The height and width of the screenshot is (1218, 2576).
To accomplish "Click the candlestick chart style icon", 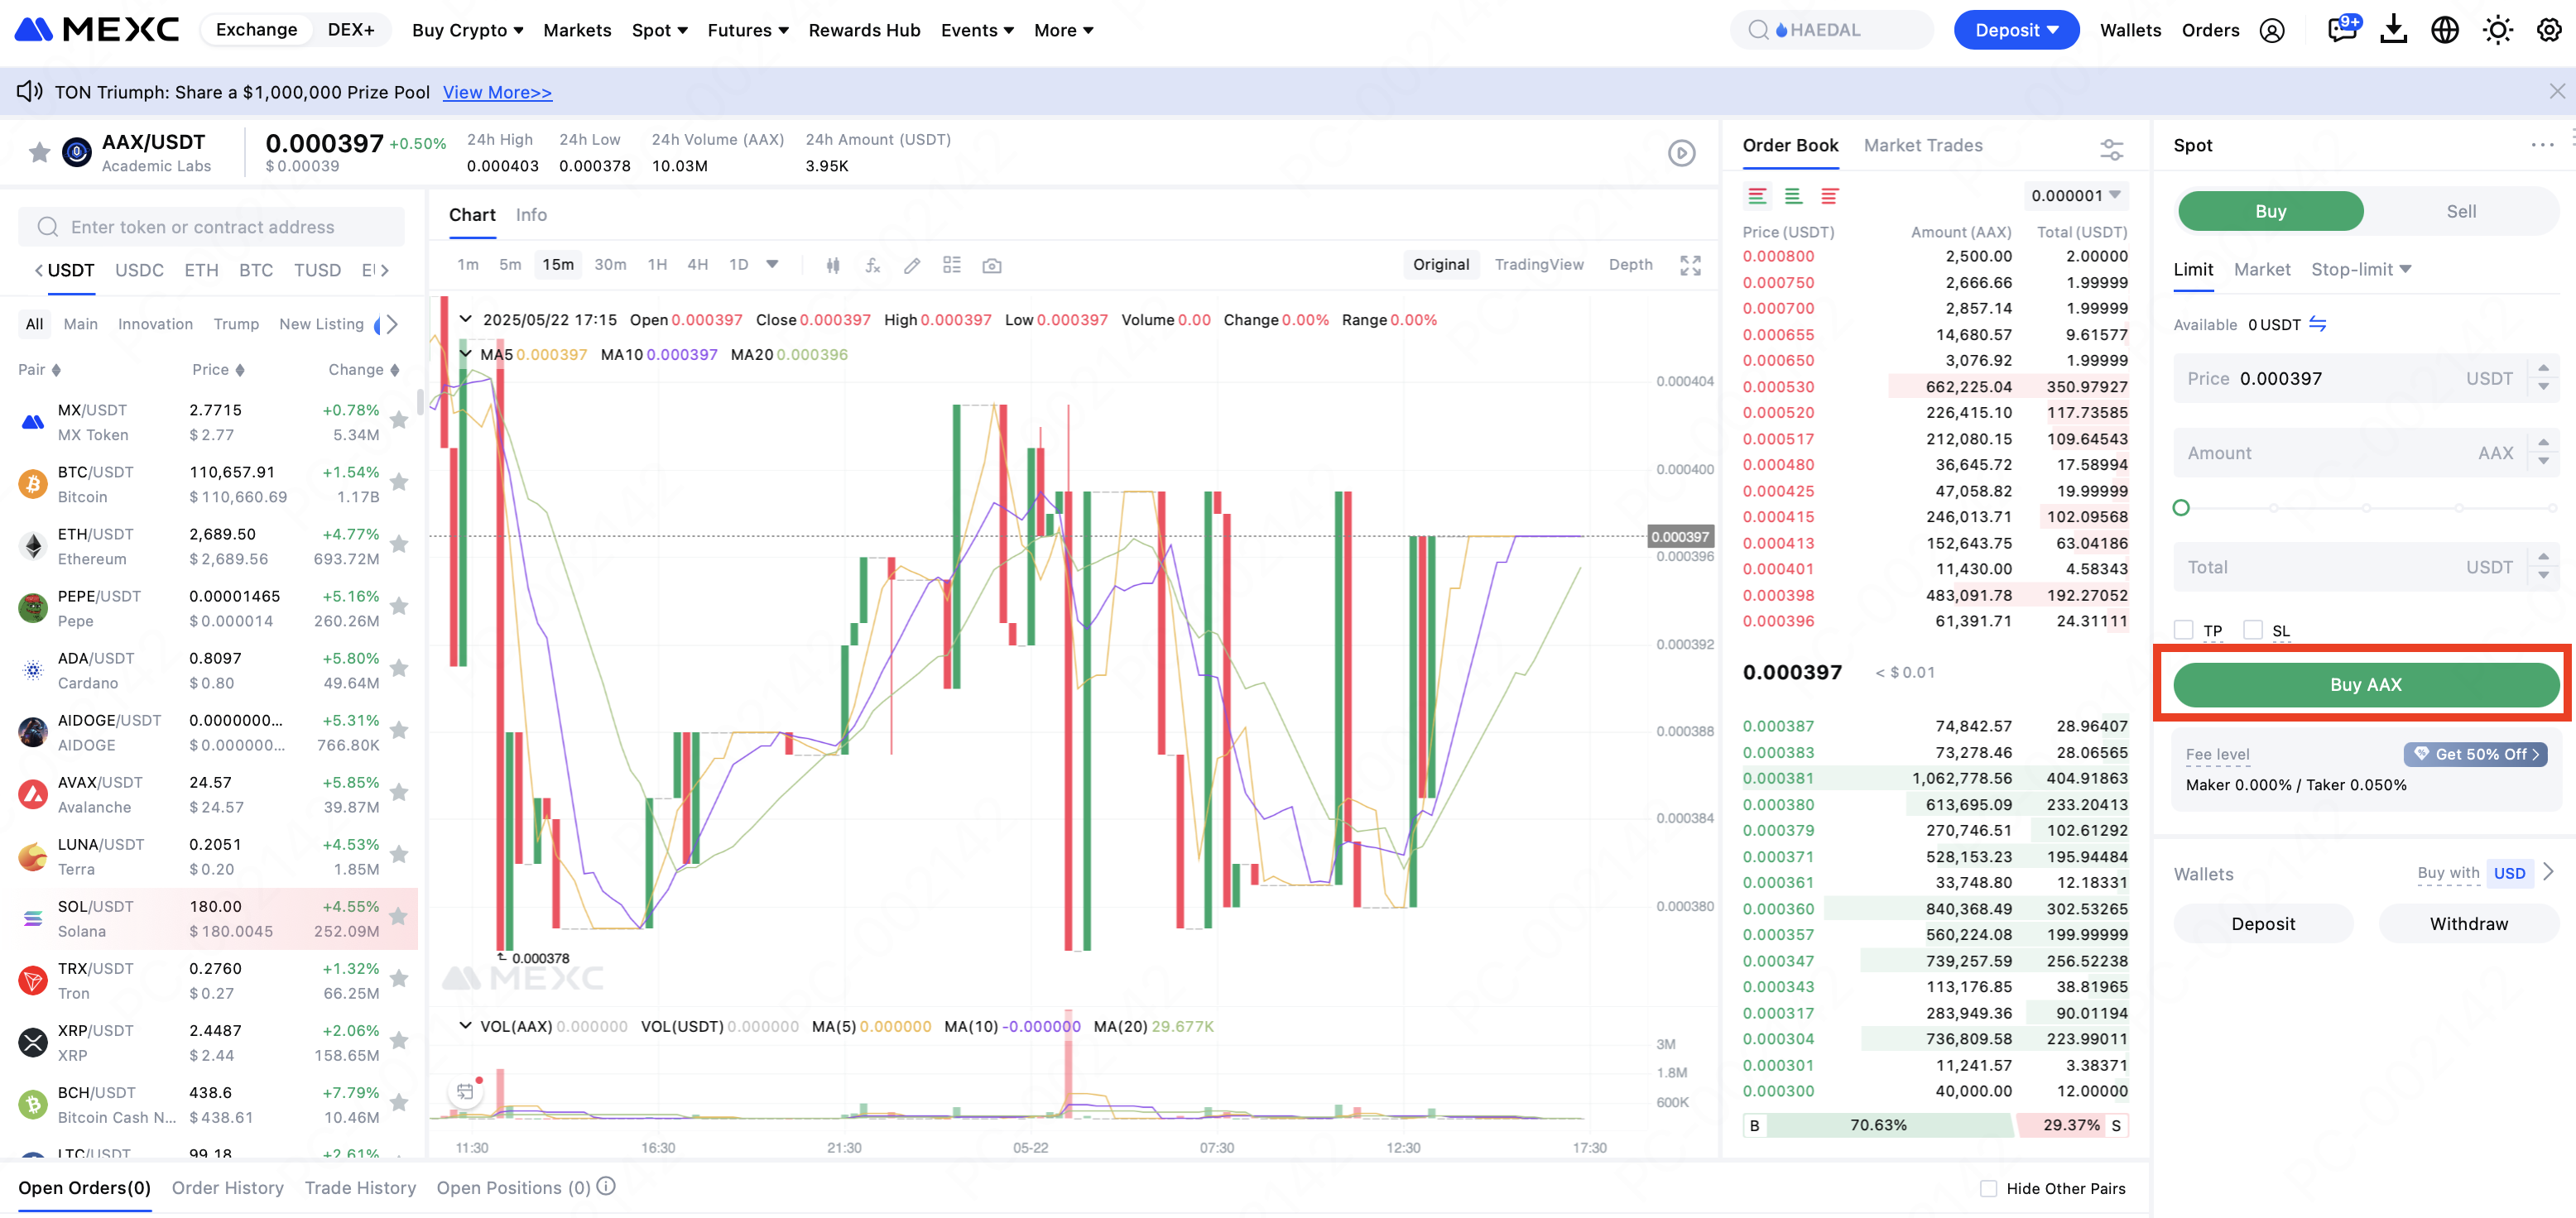I will point(832,265).
